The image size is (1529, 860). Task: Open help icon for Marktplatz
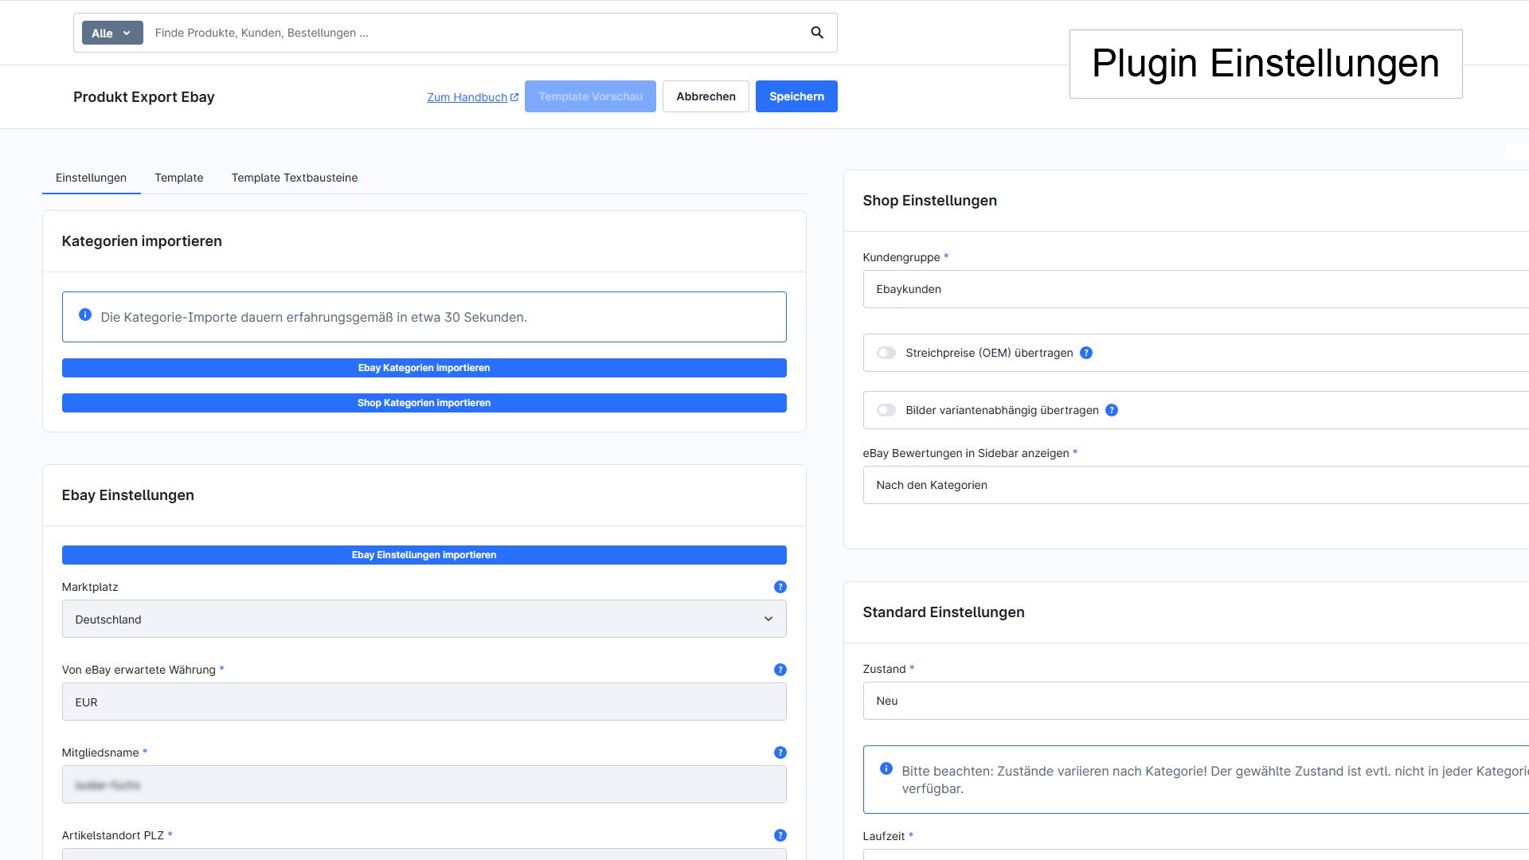[780, 587]
